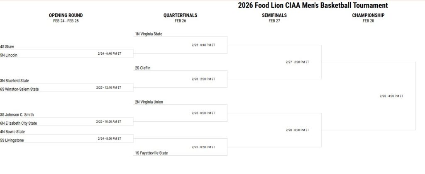Click the 2/27 2:00 PM semifinal game

(297, 62)
